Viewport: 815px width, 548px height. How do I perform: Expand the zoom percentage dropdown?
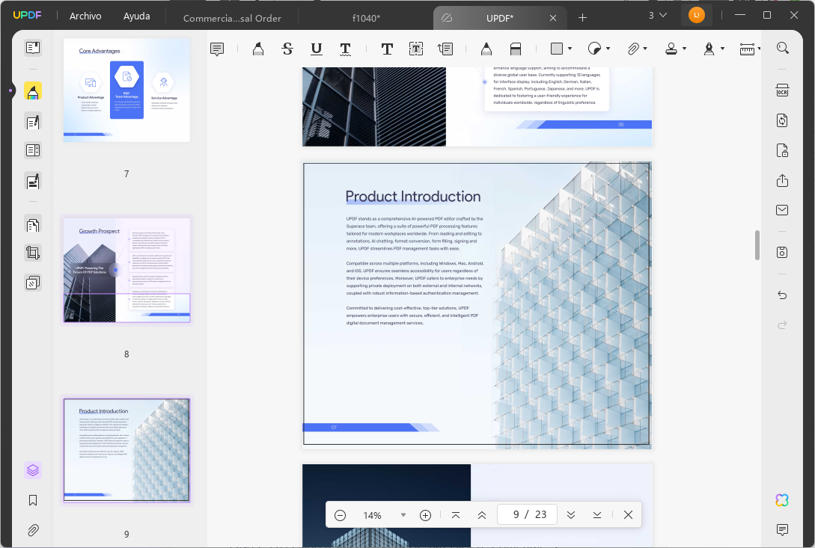tap(403, 515)
